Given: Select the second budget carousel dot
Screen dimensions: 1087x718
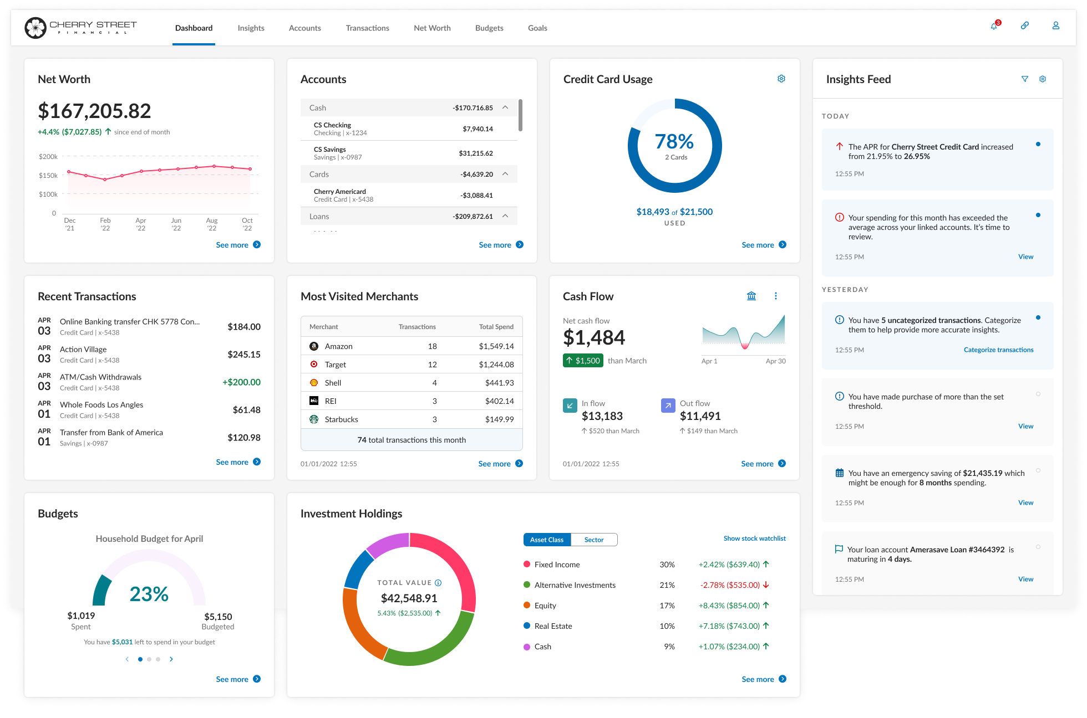Looking at the screenshot, I should 149,659.
